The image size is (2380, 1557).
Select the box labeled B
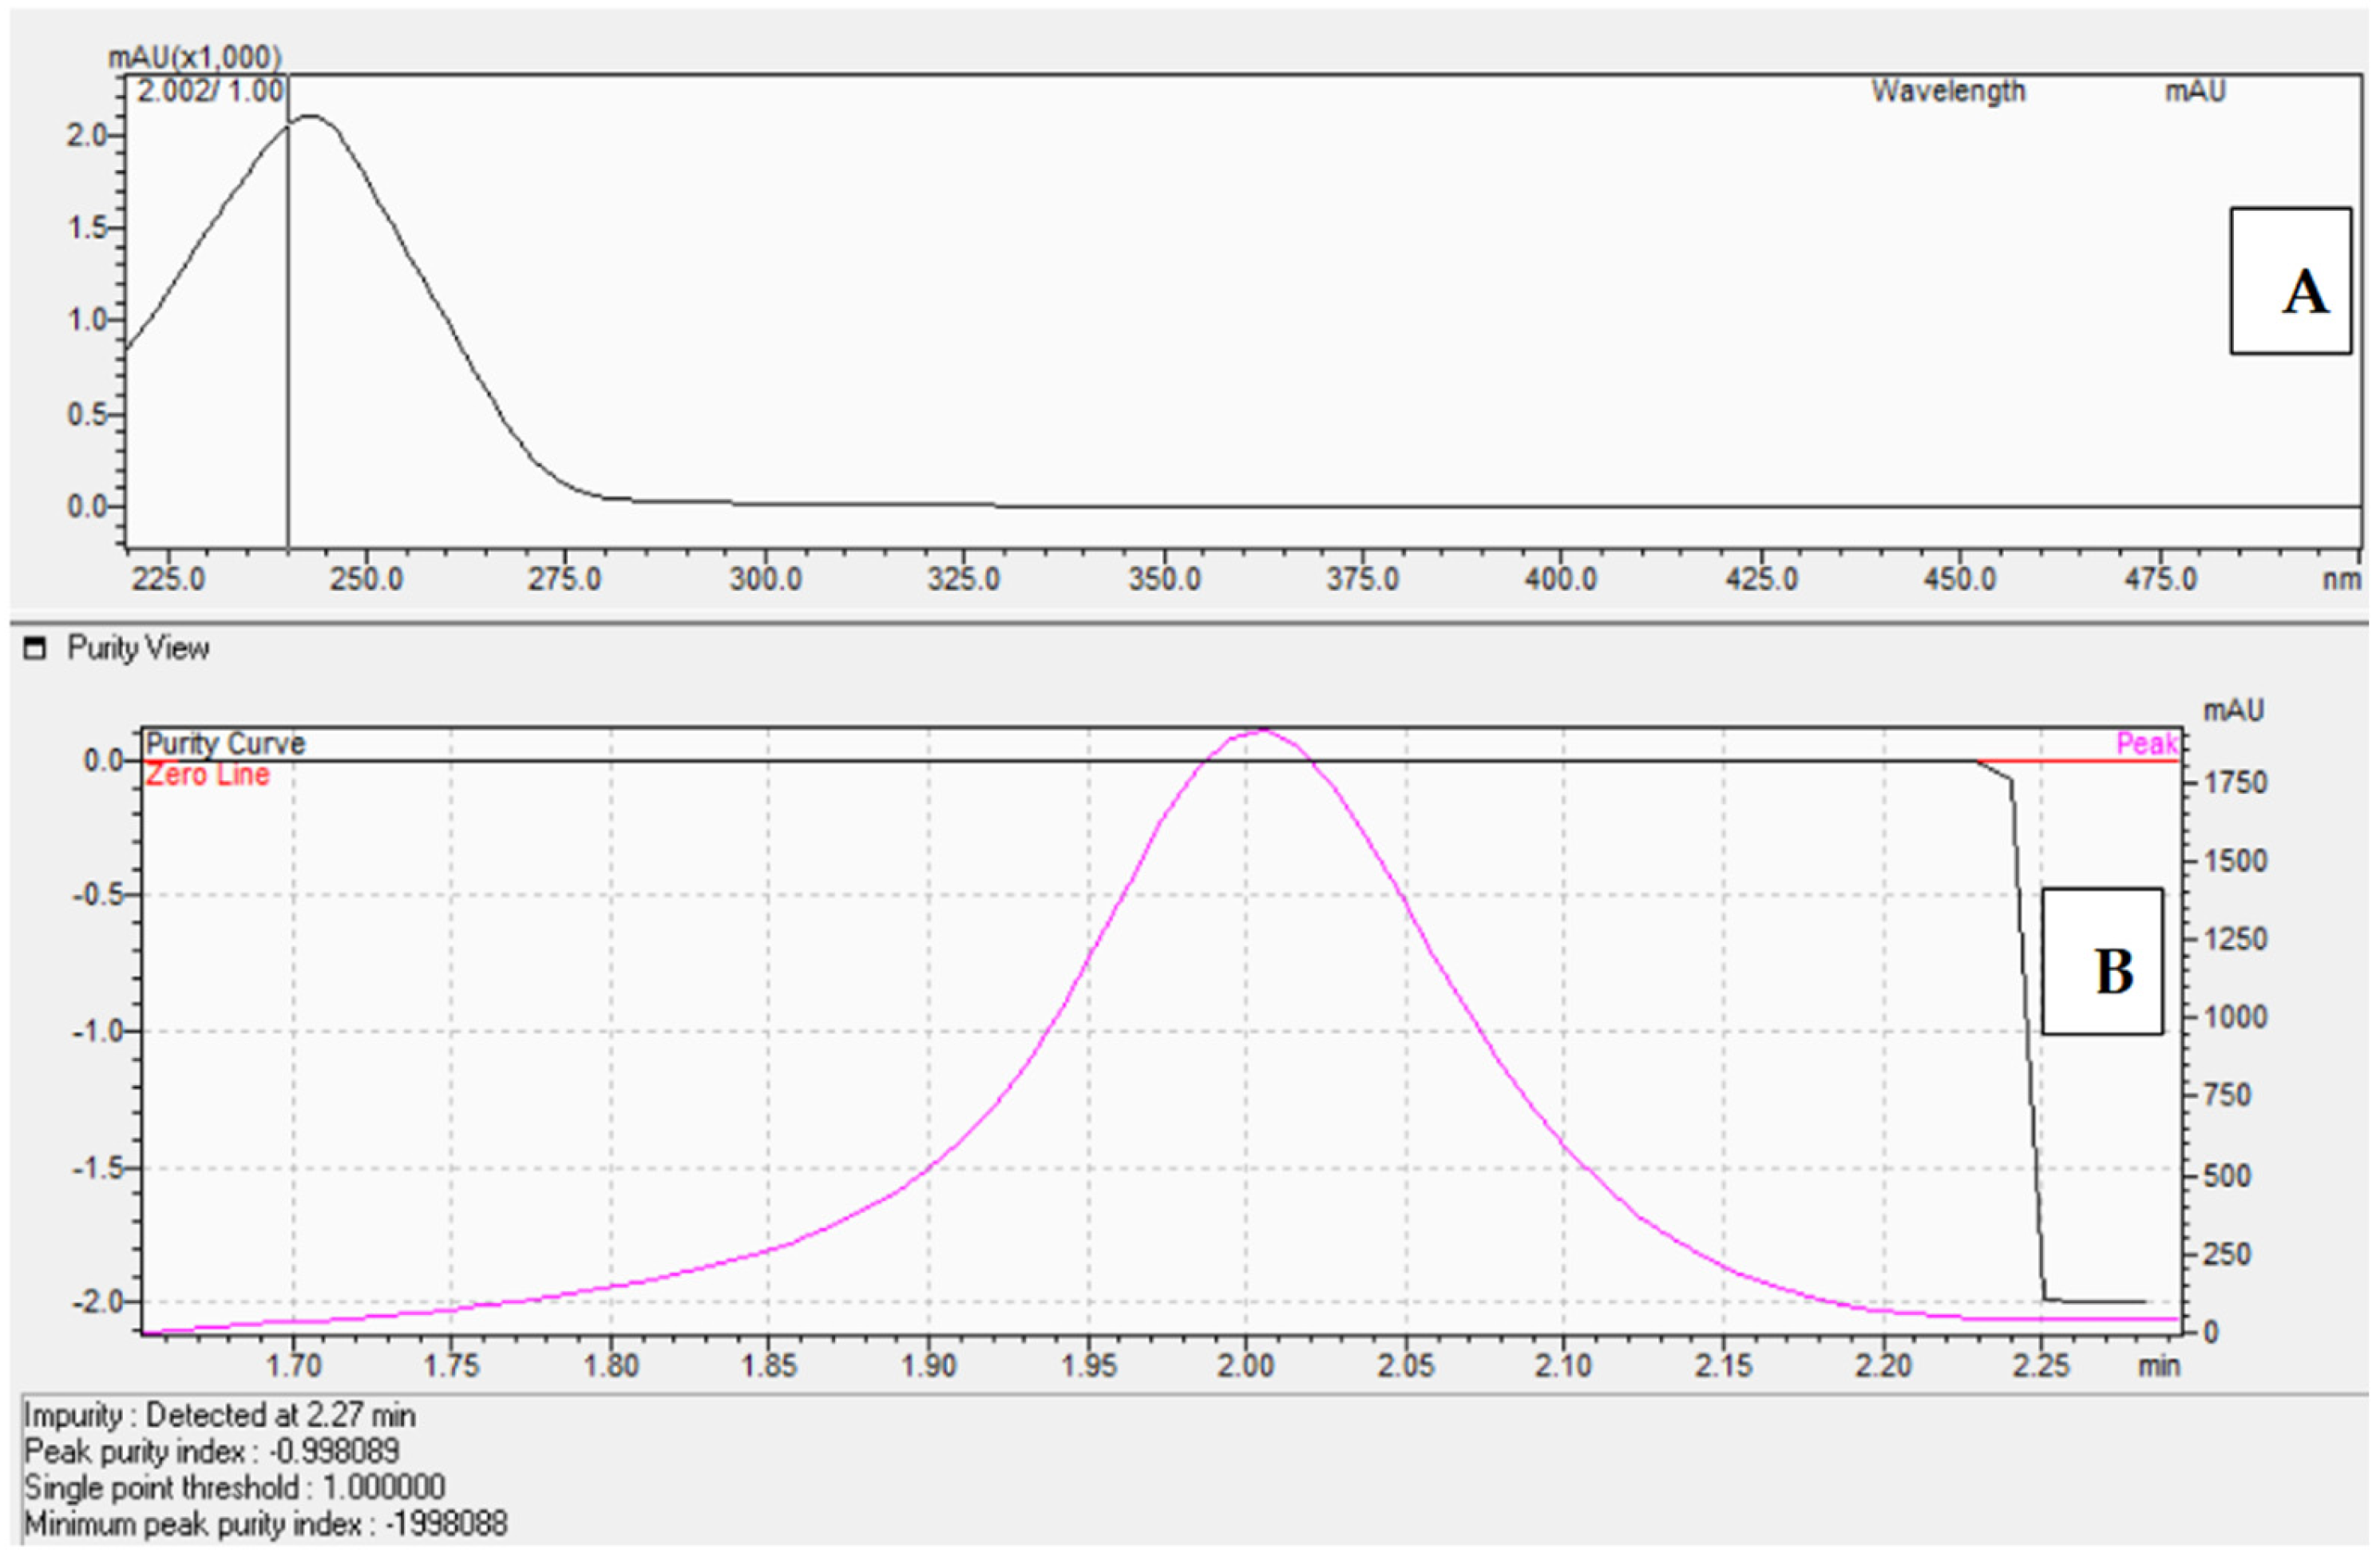2102,961
